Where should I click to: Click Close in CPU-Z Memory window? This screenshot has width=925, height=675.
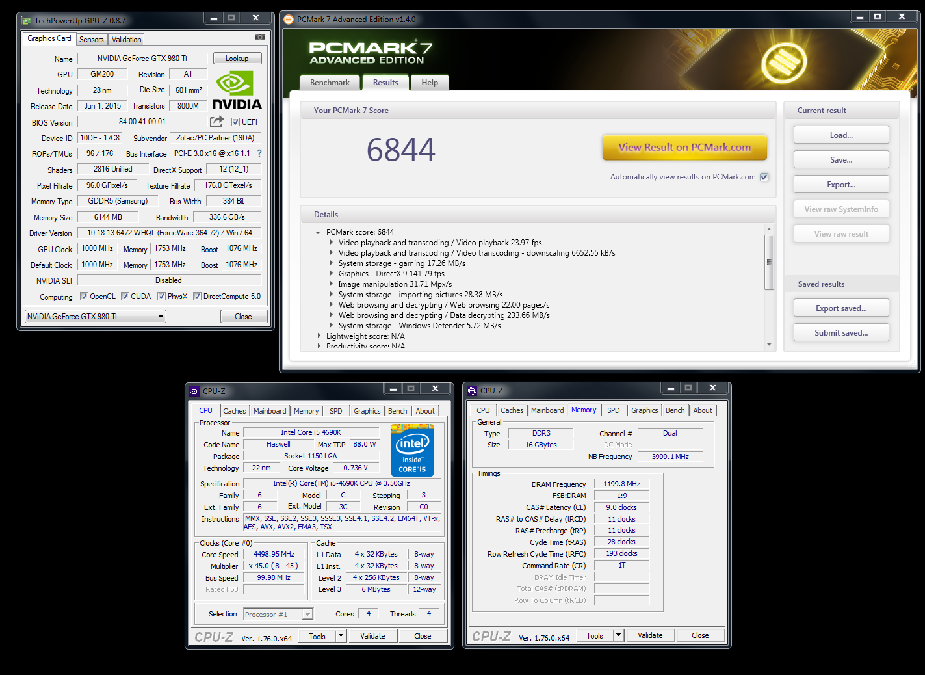point(700,635)
